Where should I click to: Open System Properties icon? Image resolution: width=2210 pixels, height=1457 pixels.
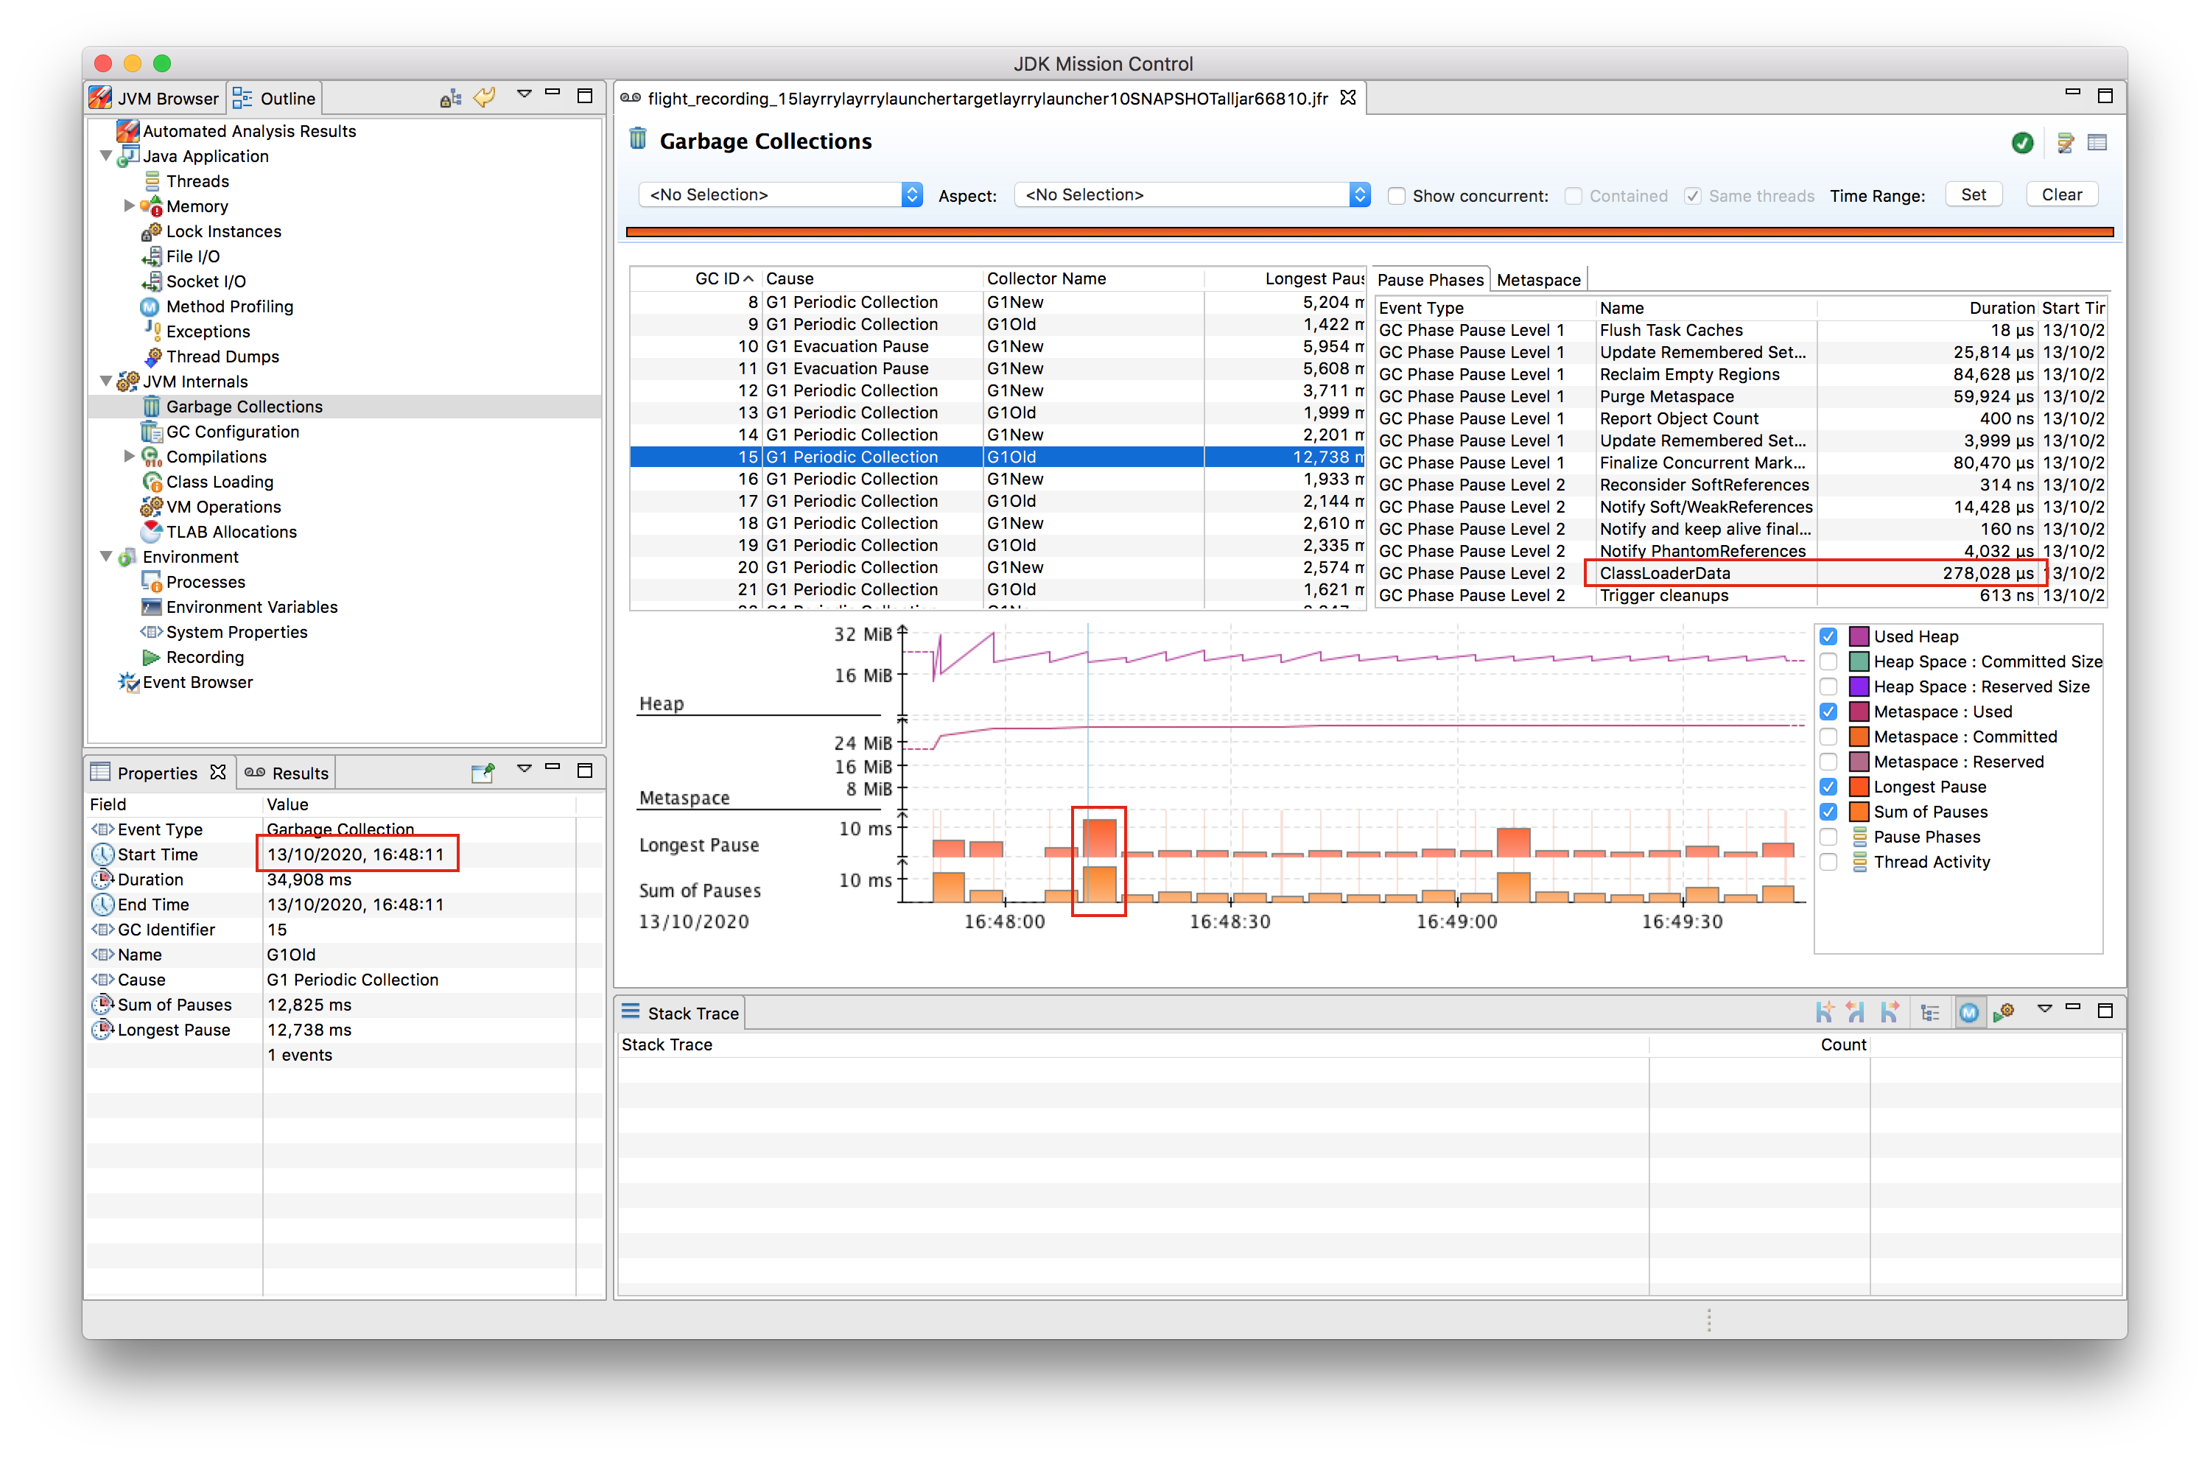tap(150, 632)
